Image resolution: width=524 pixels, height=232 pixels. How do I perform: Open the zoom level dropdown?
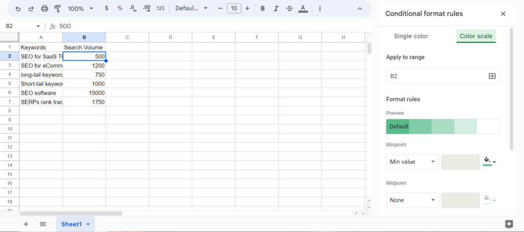(81, 9)
